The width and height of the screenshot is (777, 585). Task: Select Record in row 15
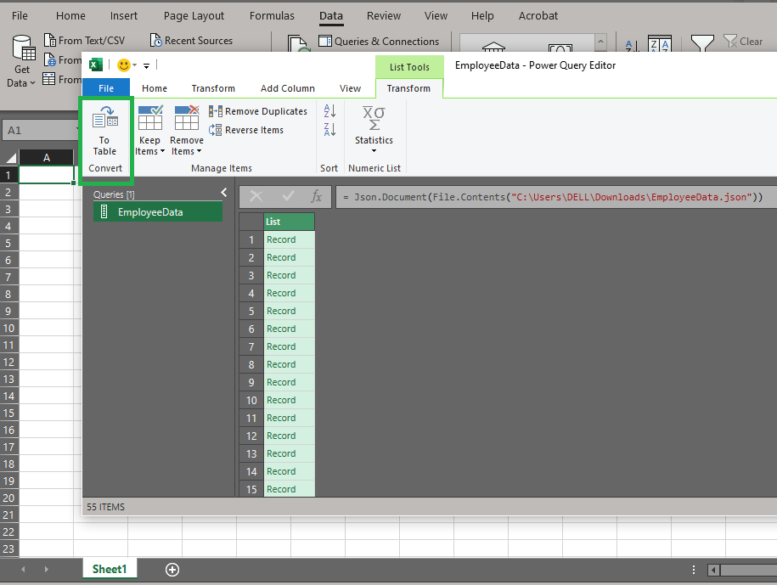point(289,489)
